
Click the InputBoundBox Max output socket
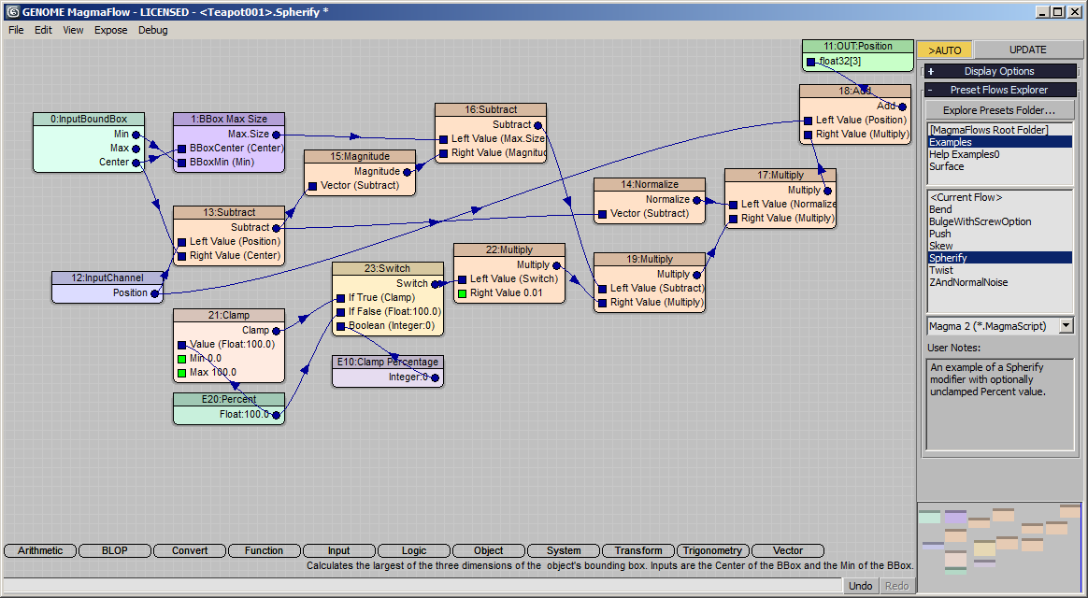point(136,149)
